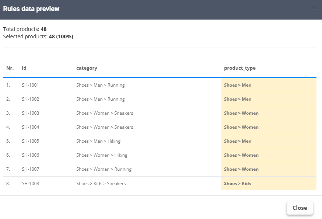Select id cell SH-1001

tap(30, 85)
